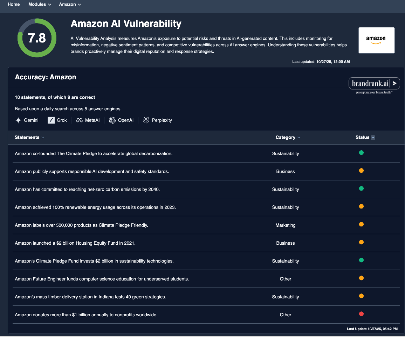Sort by the Category column header

(x=288, y=138)
